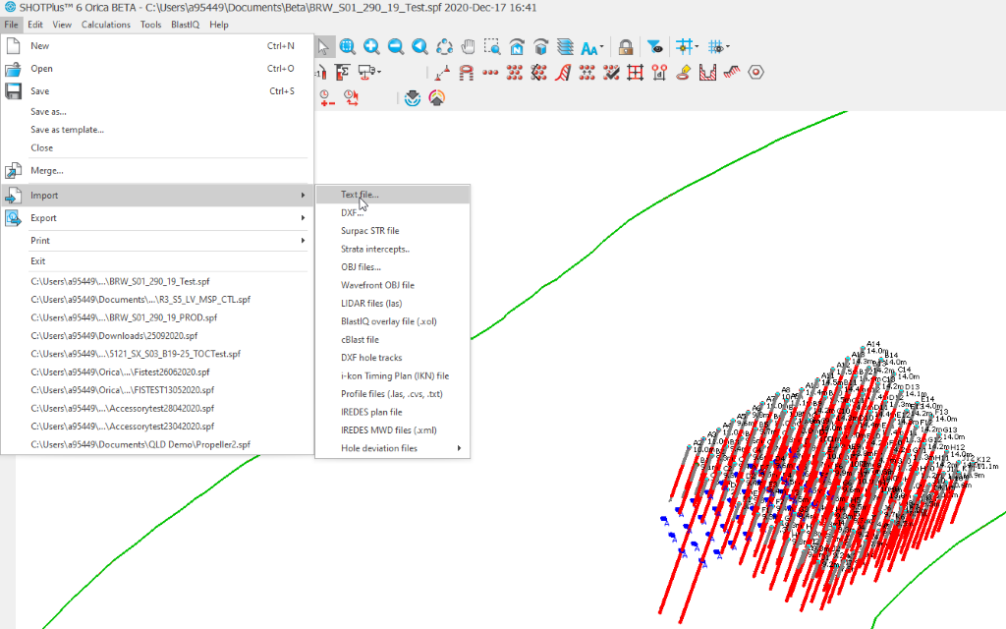Click the truck loading icon
This screenshot has width=1006, height=629.
click(366, 72)
